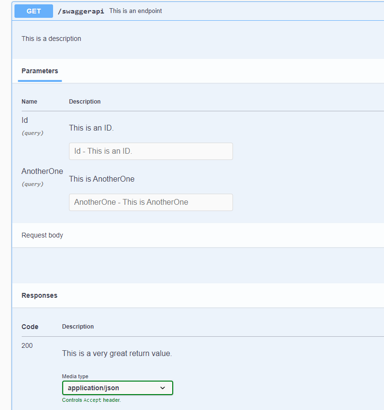This screenshot has width=384, height=410.
Task: Select the query tag under AnotherOne
Action: pyautogui.click(x=32, y=184)
